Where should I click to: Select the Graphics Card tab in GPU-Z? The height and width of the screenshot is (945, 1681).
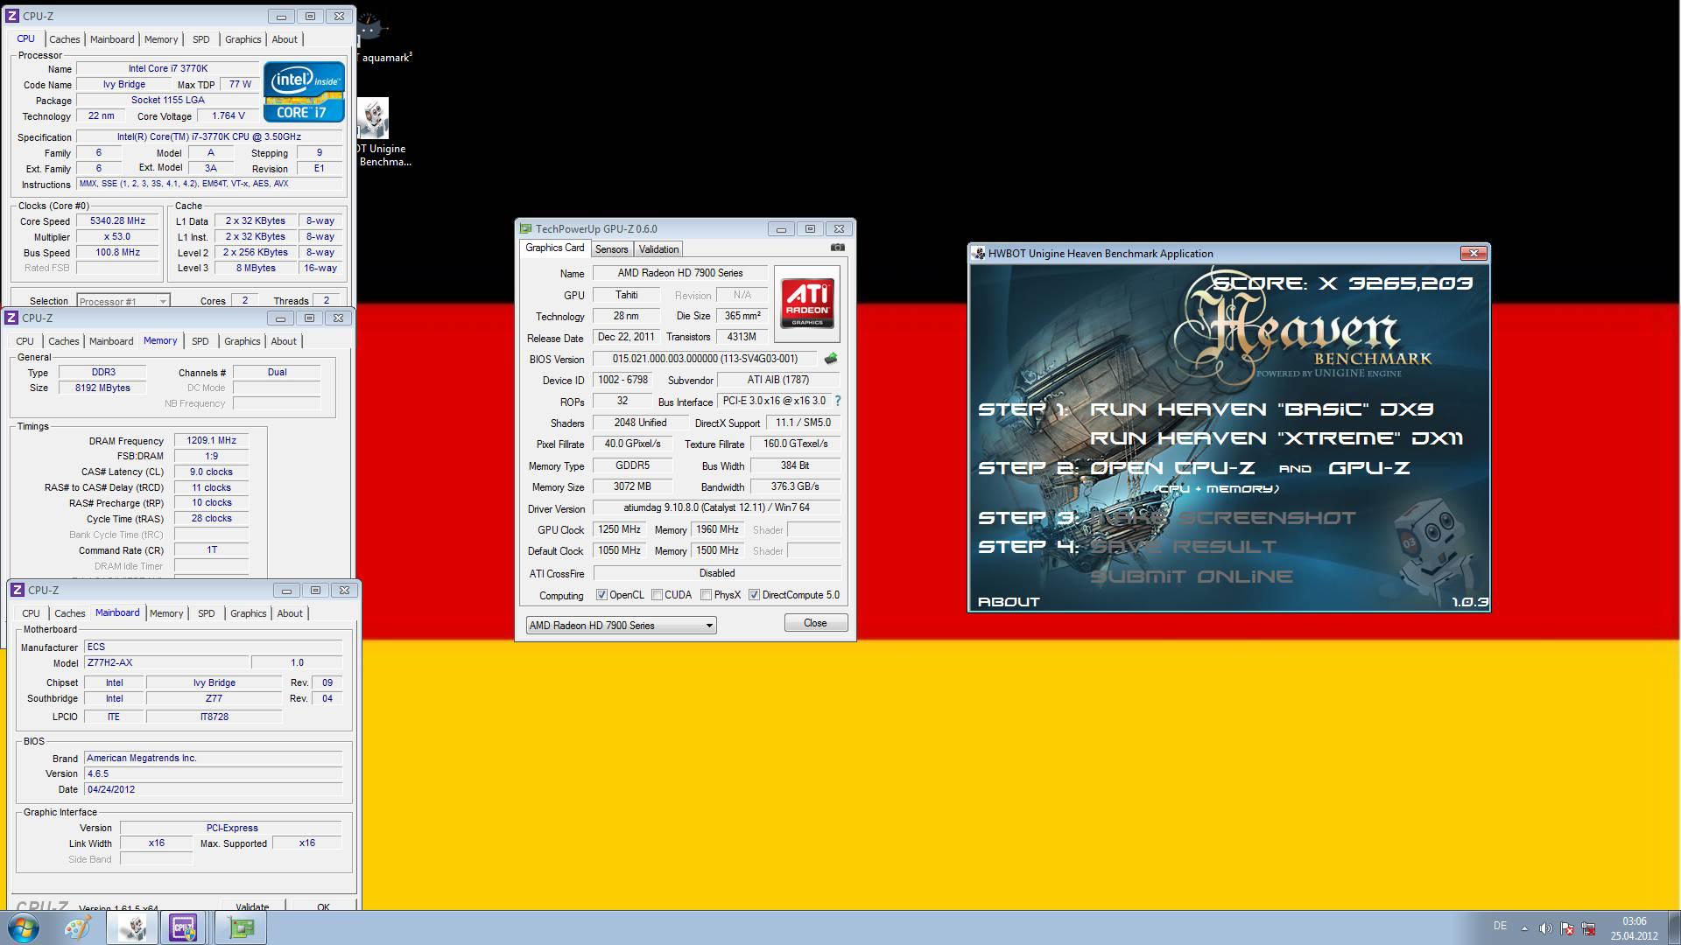tap(554, 248)
